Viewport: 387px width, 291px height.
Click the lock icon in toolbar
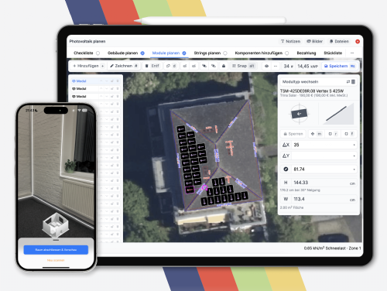(224, 66)
